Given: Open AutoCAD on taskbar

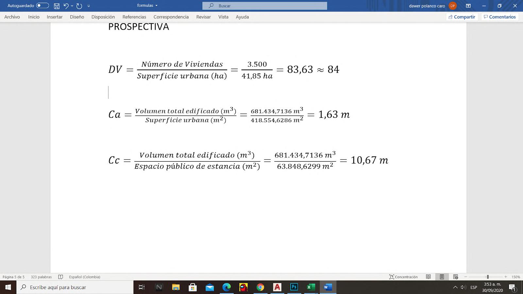Looking at the screenshot, I should pyautogui.click(x=277, y=287).
